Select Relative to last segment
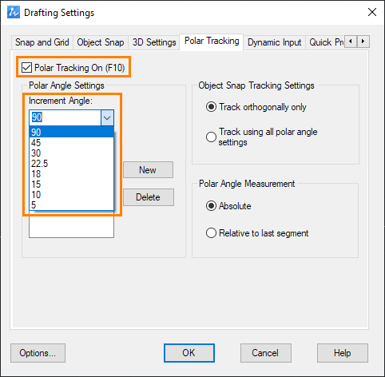Image resolution: width=385 pixels, height=377 pixels. tap(211, 233)
